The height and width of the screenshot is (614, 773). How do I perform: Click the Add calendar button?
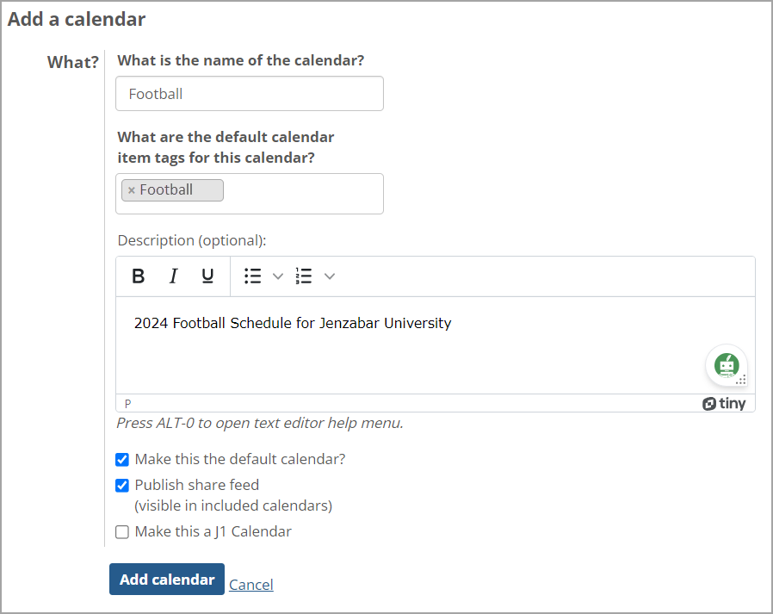pos(167,580)
